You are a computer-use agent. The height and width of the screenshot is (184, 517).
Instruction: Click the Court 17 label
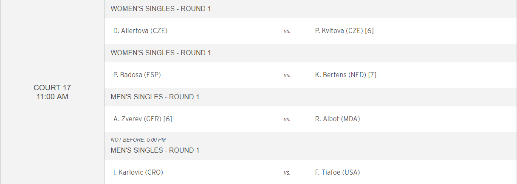click(x=52, y=88)
